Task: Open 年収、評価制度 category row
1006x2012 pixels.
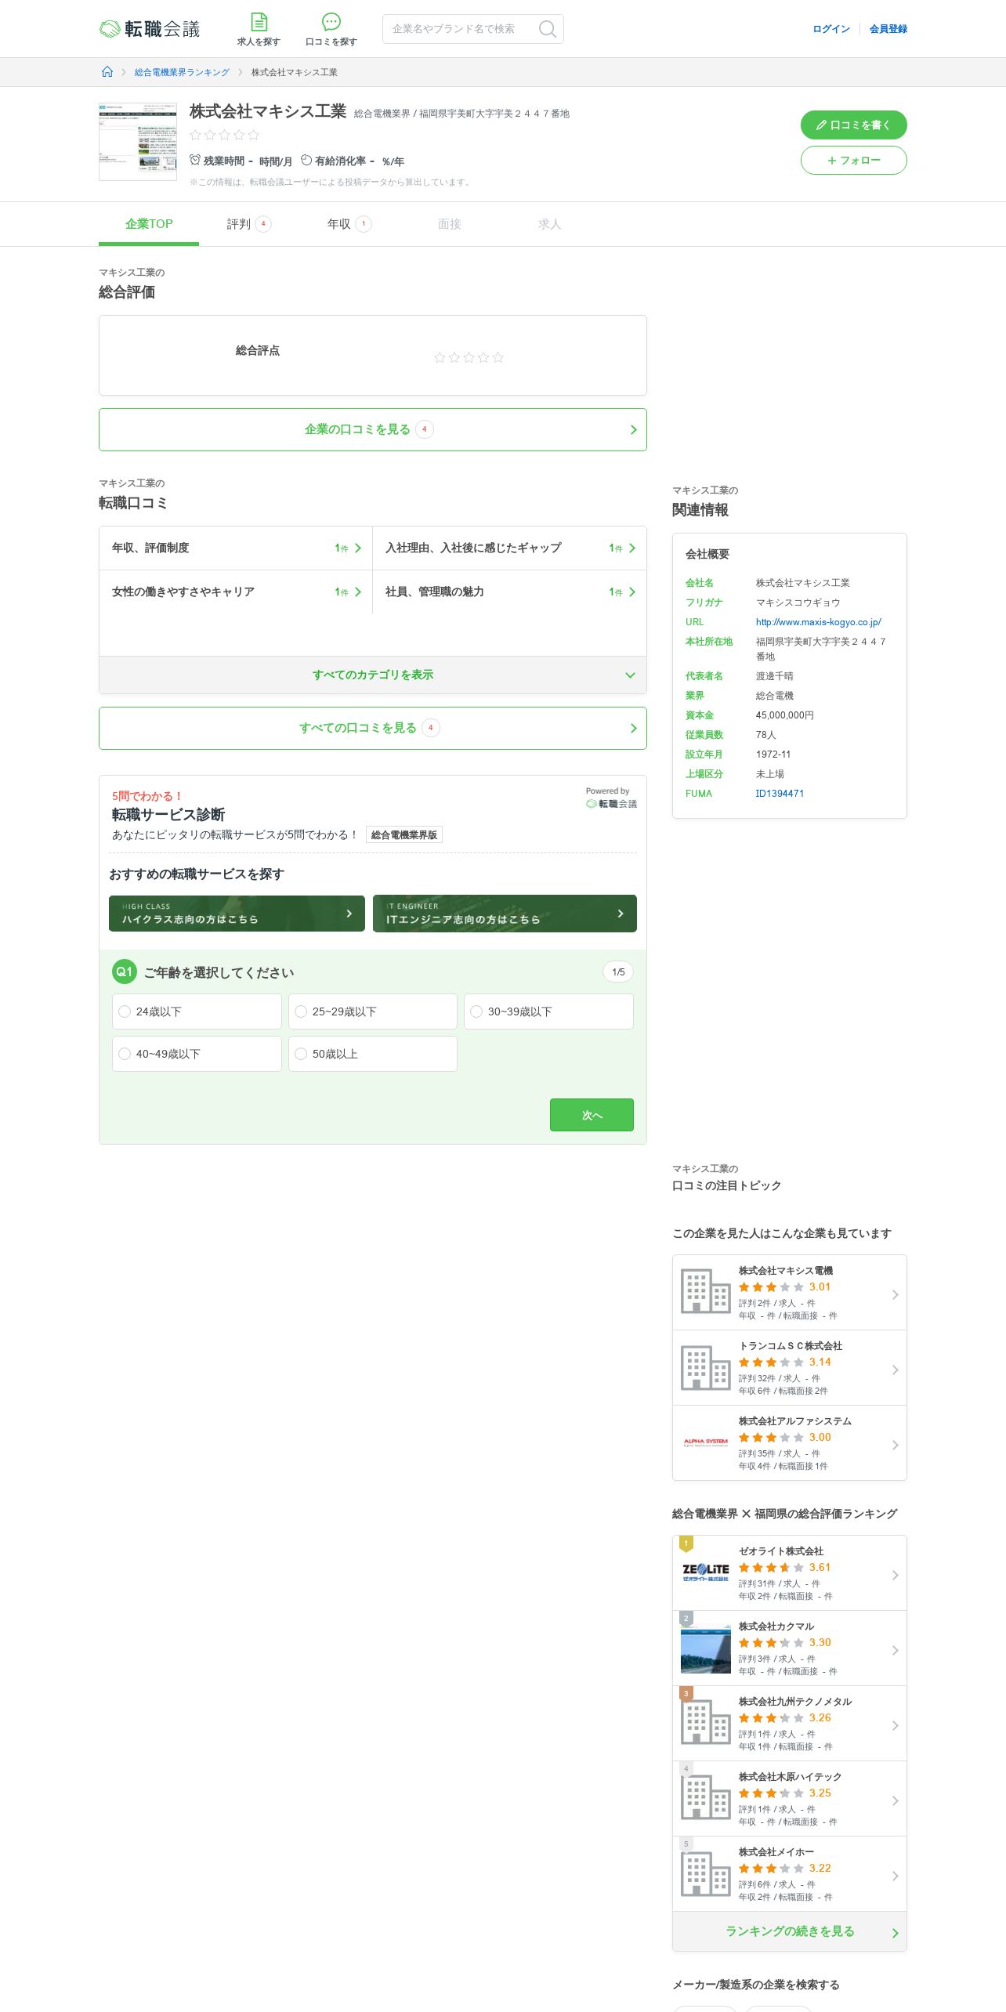Action: (x=236, y=548)
